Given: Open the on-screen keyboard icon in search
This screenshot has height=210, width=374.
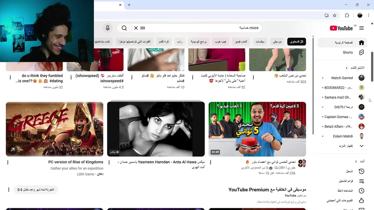Looking at the screenshot, I should click(143, 28).
